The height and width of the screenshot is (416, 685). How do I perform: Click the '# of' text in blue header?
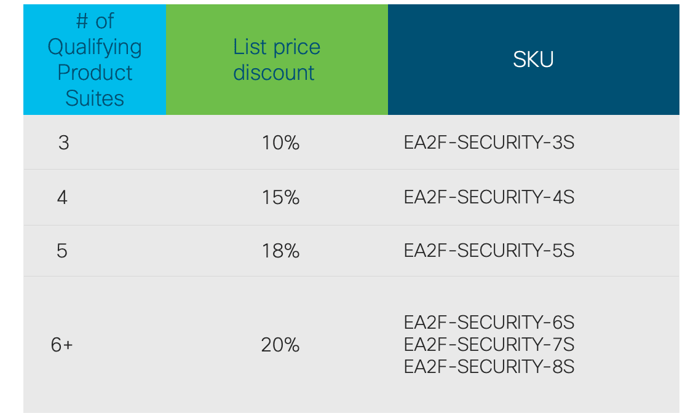pos(95,21)
